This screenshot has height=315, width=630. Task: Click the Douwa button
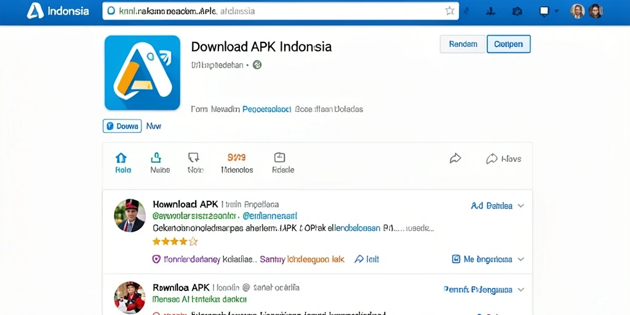point(122,126)
